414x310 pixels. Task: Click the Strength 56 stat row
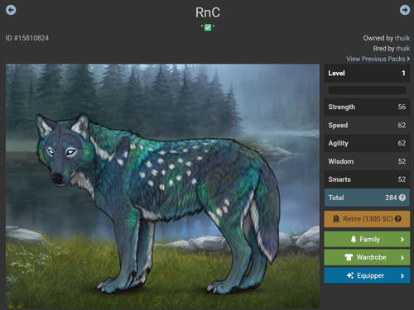(367, 107)
